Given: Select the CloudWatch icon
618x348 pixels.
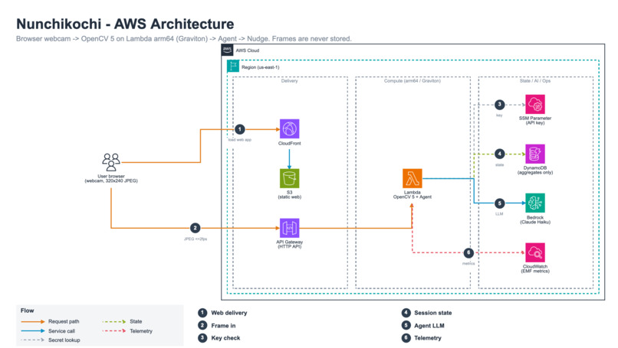Looking at the screenshot, I should 535,252.
